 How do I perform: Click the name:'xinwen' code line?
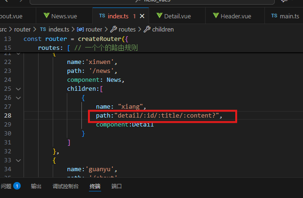[x=92, y=62]
